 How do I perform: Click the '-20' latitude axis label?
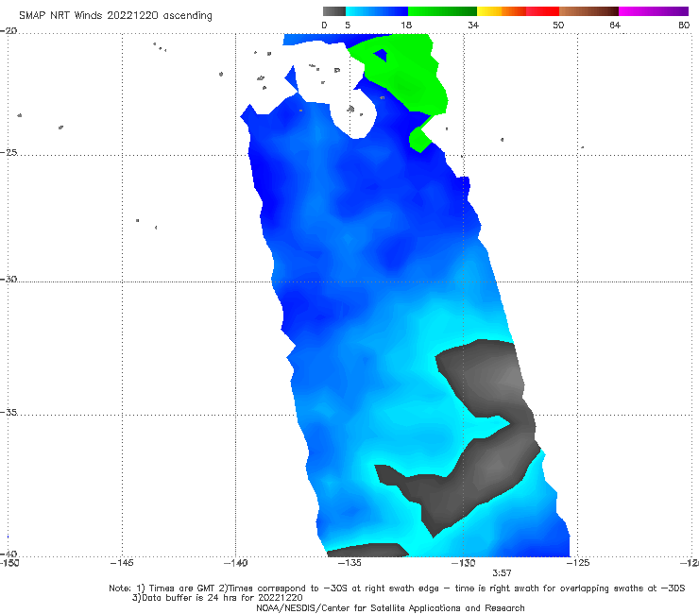9,31
